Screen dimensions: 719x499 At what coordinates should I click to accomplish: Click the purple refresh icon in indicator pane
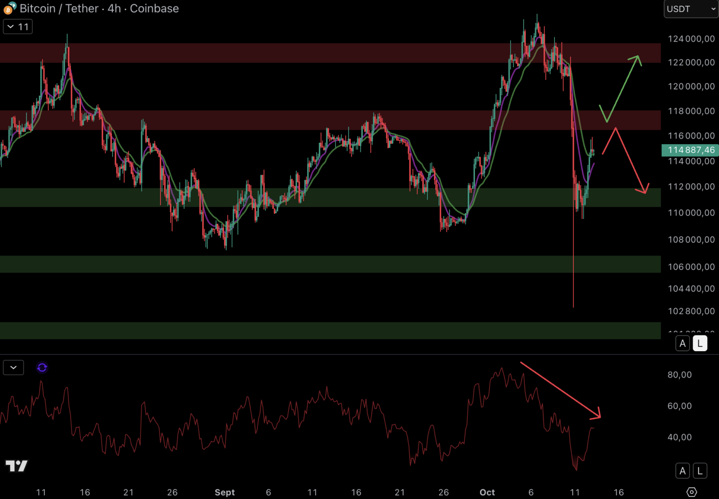point(42,367)
